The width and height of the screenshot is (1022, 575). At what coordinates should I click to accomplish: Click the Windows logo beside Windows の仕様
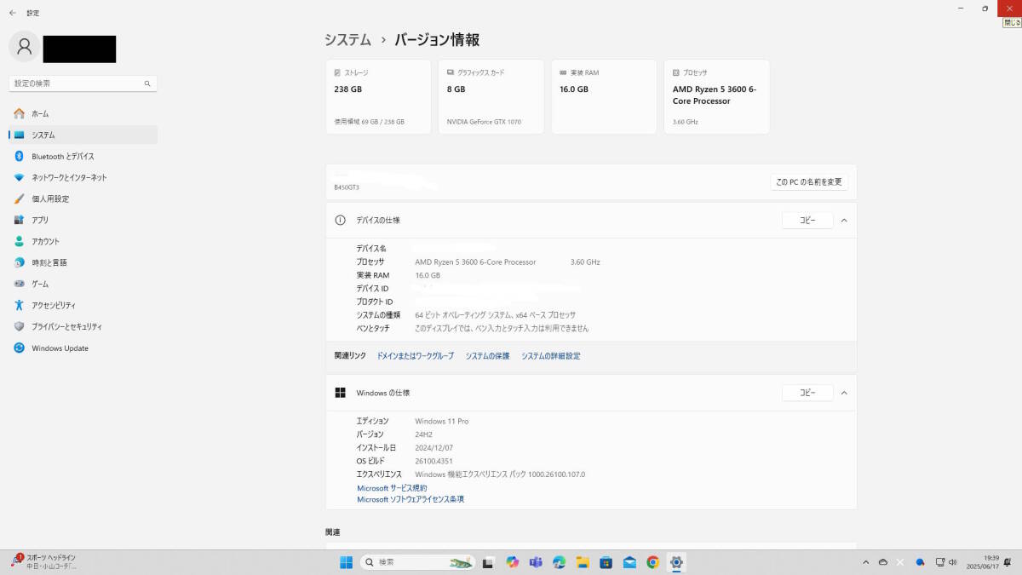pyautogui.click(x=341, y=393)
